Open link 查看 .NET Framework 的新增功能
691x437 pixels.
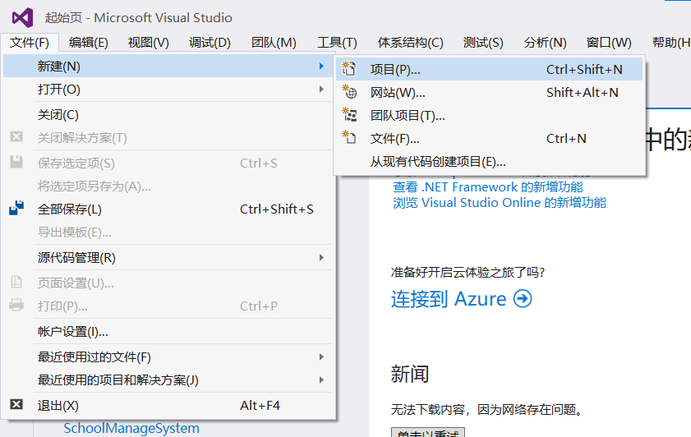488,186
